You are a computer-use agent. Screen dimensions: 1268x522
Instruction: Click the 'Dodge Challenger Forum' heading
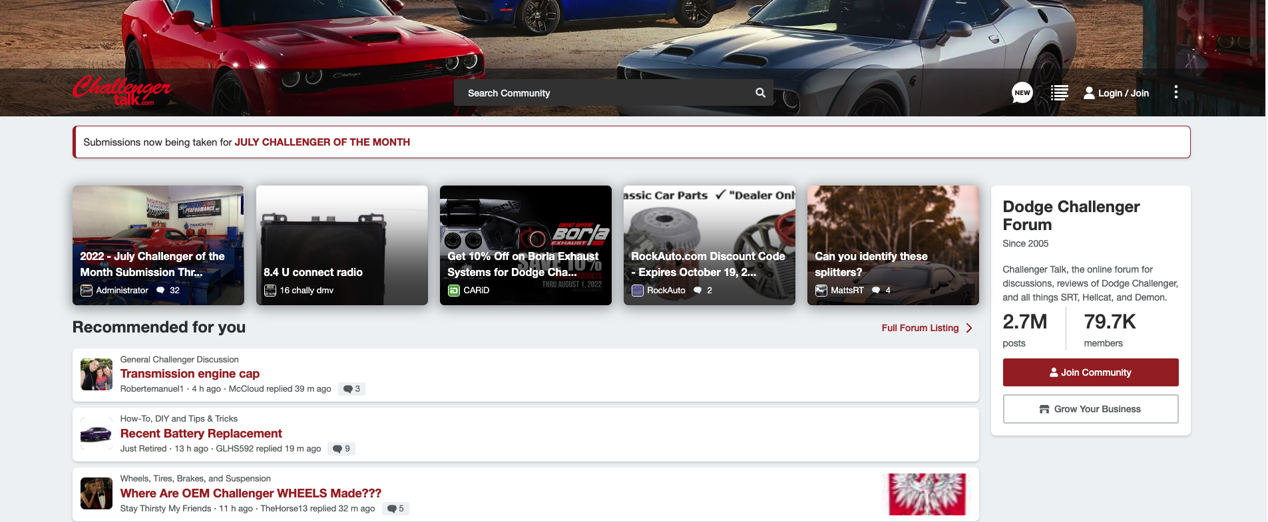(1071, 215)
